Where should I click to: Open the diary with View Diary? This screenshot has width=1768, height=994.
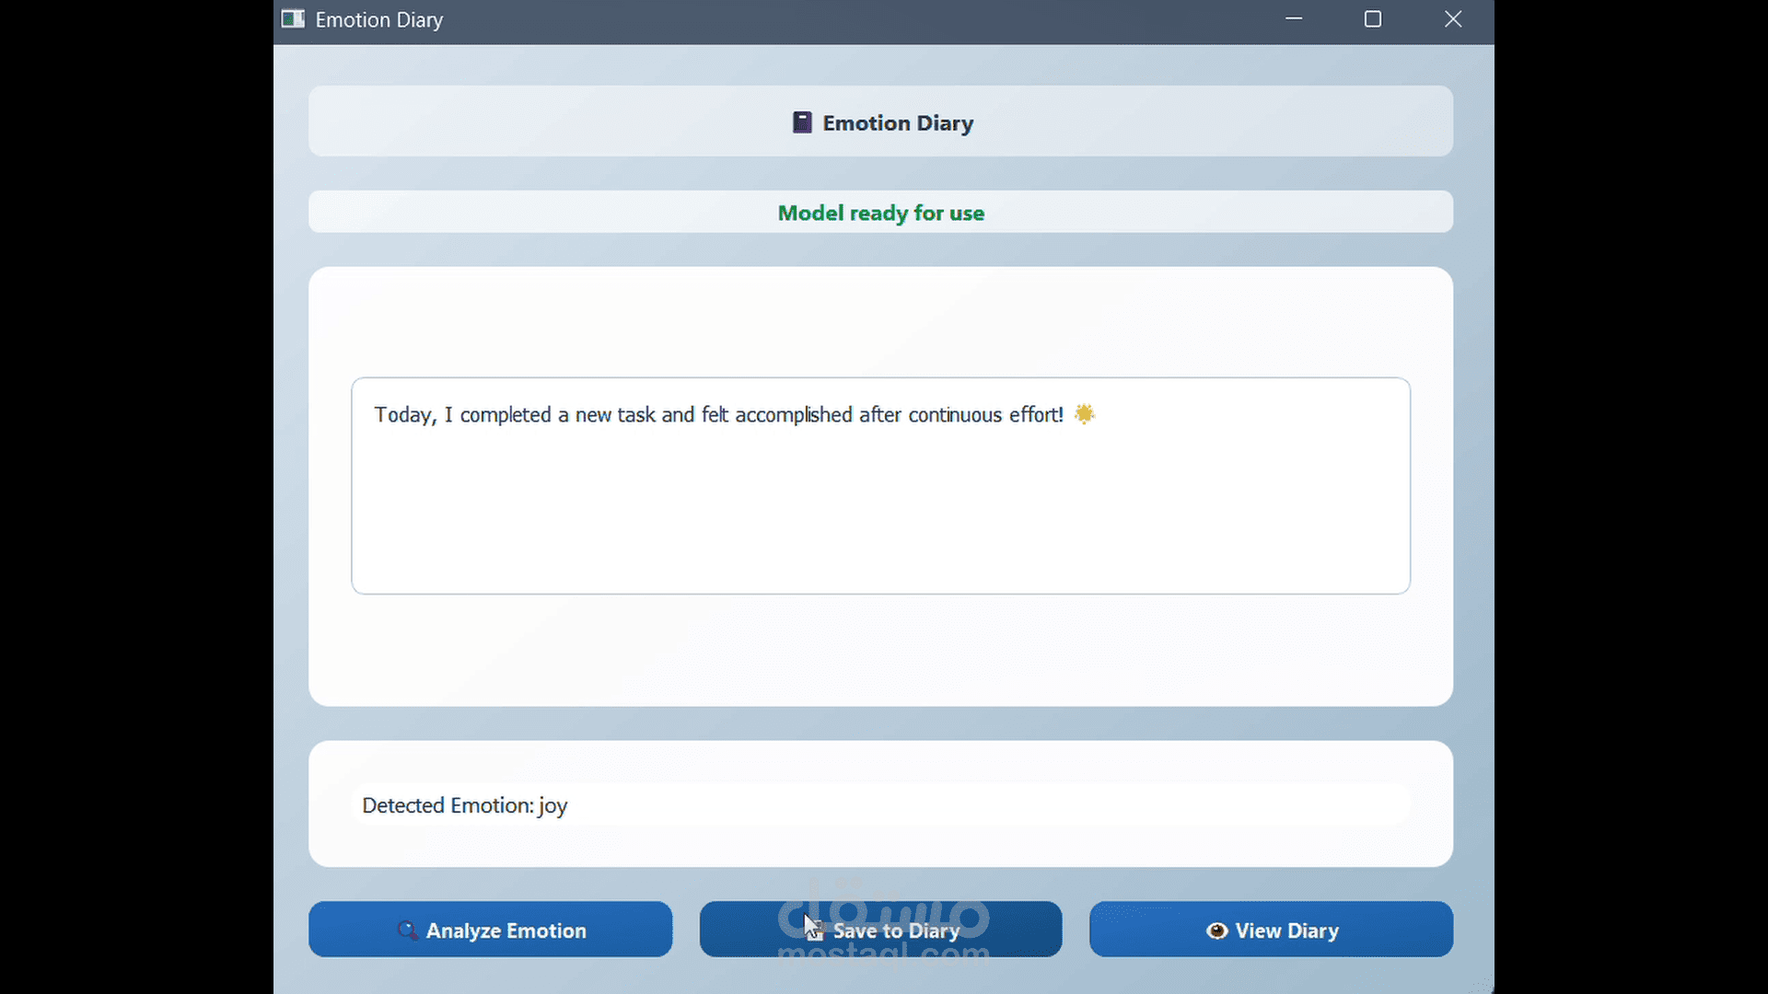coord(1271,930)
